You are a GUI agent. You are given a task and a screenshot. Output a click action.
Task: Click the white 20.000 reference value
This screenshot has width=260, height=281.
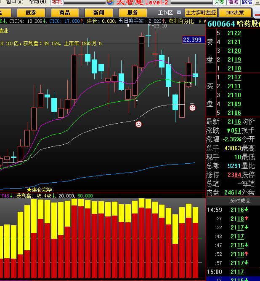click(x=66, y=196)
